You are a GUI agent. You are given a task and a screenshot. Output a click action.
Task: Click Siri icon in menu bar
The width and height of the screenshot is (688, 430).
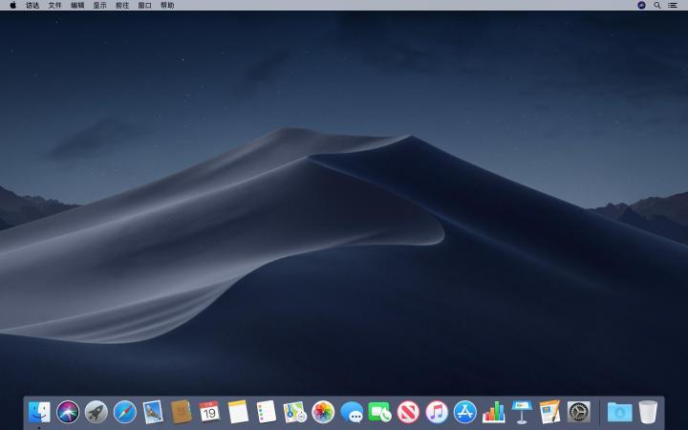point(641,6)
